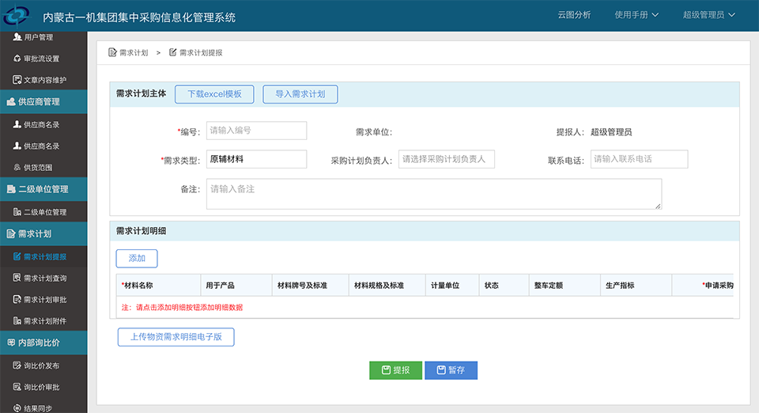Open 文章内容维护 sidebar item
Image resolution: width=759 pixels, height=413 pixels.
pos(43,80)
